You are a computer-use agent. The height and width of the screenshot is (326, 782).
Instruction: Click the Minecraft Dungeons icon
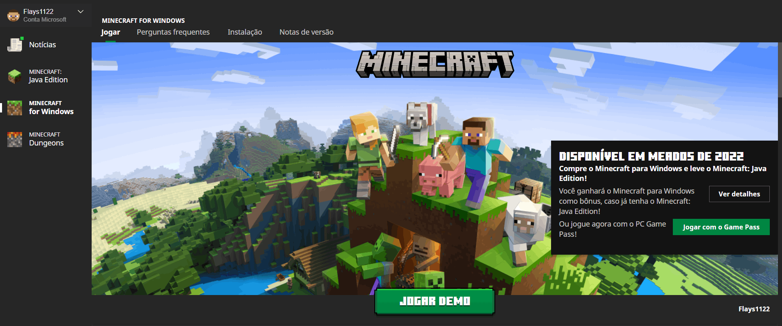point(15,139)
